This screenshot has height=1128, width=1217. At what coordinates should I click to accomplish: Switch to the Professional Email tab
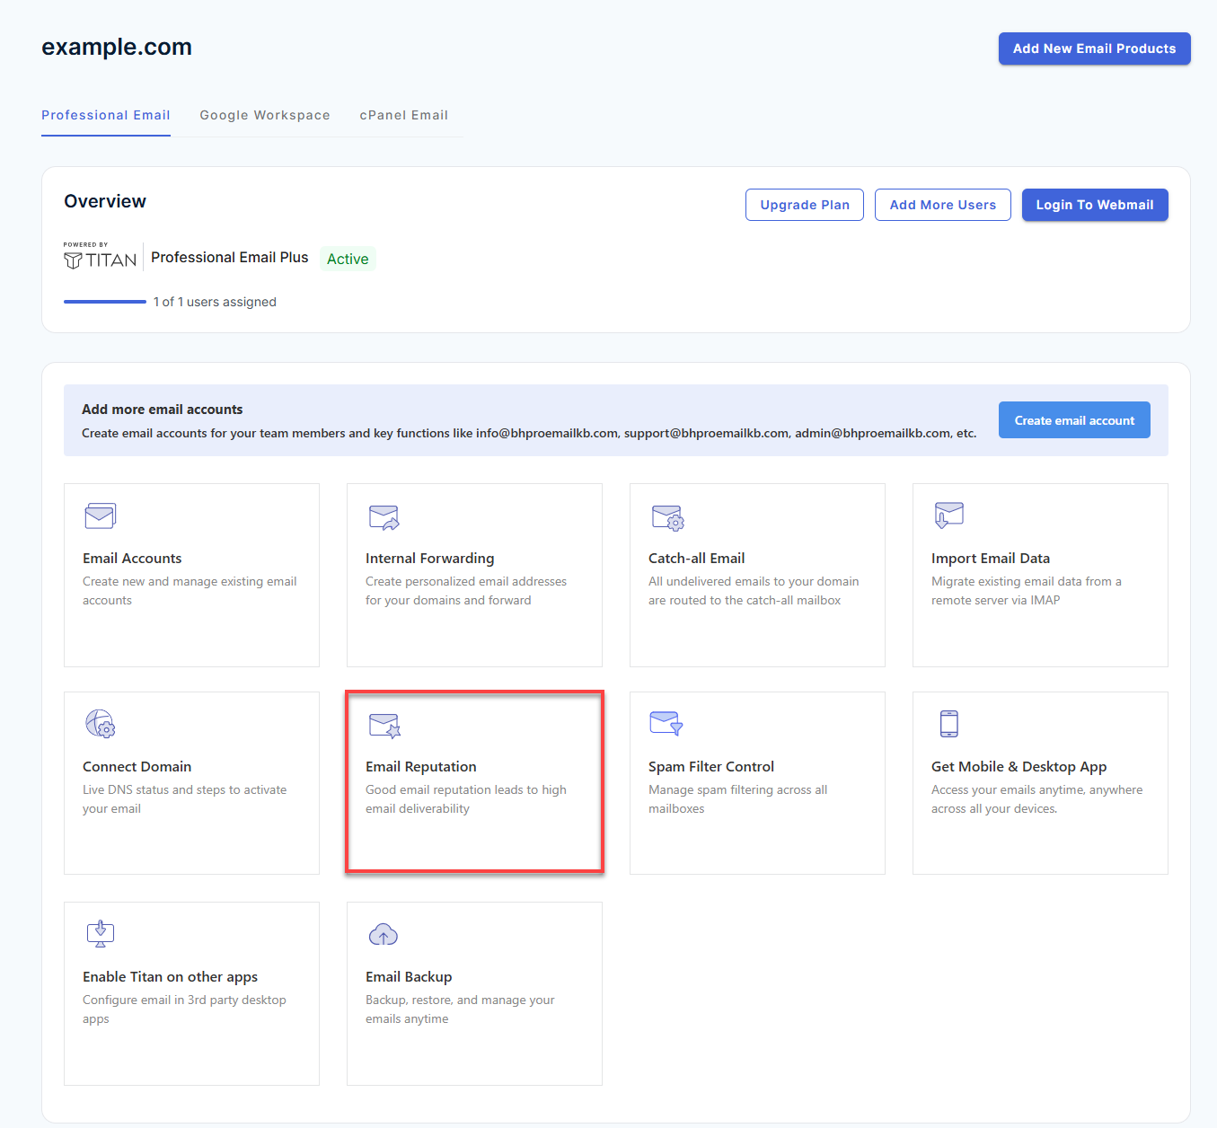[106, 115]
